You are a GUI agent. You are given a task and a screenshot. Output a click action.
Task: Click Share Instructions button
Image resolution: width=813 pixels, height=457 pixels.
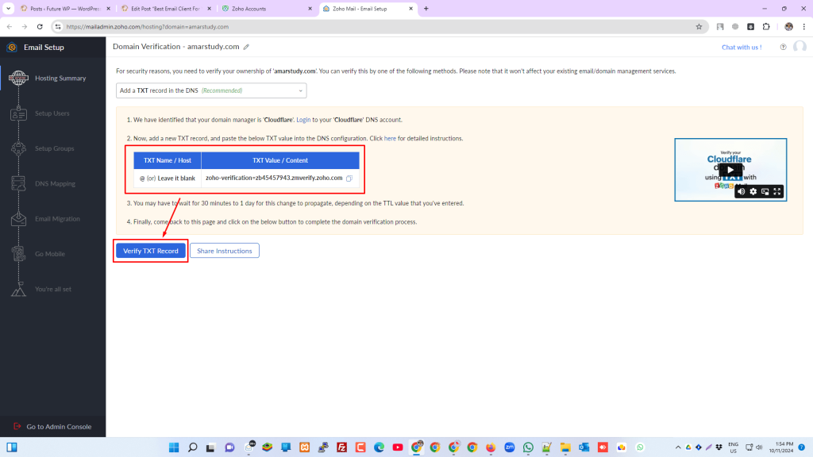pyautogui.click(x=225, y=251)
